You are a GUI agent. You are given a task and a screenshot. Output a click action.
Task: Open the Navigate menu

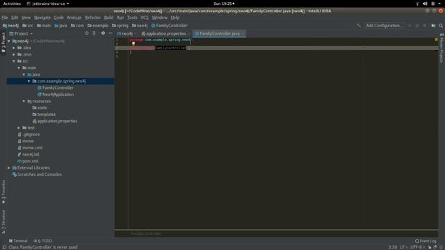pyautogui.click(x=42, y=17)
